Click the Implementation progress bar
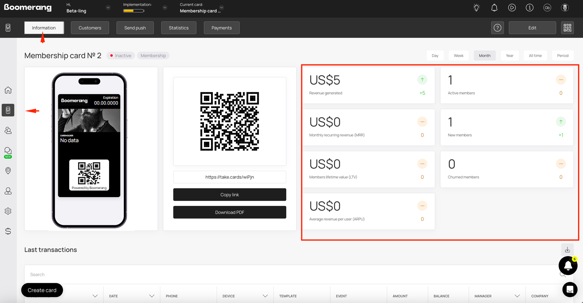Image resolution: width=583 pixels, height=303 pixels. tap(134, 11)
